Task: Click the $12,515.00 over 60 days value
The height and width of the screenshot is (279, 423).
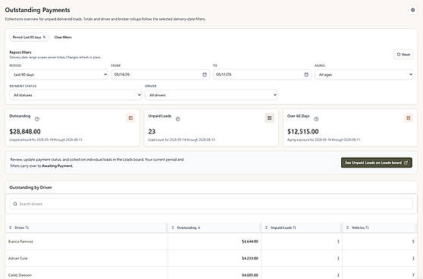Action: (303, 132)
